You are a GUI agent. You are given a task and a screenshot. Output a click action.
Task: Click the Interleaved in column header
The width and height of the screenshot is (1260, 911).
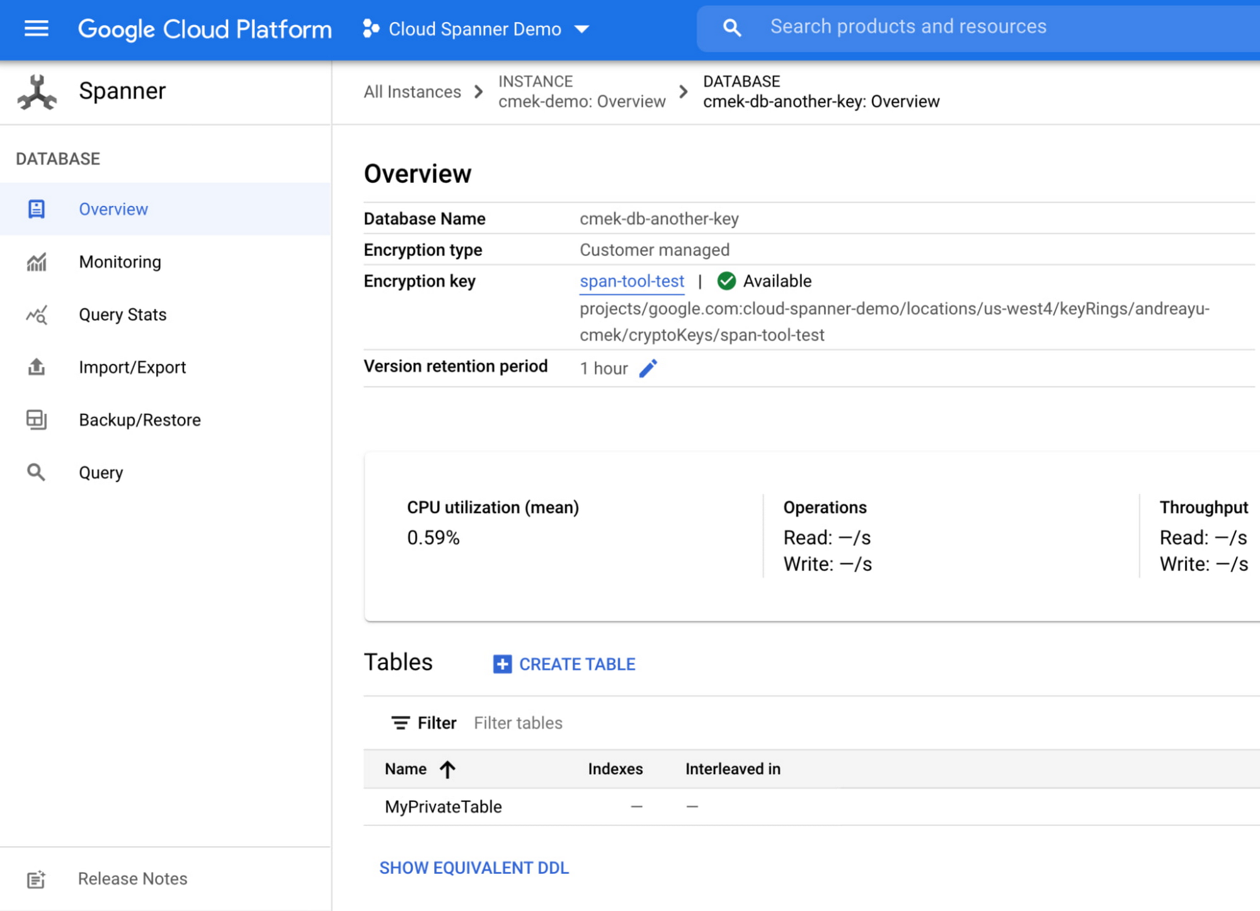[733, 769]
